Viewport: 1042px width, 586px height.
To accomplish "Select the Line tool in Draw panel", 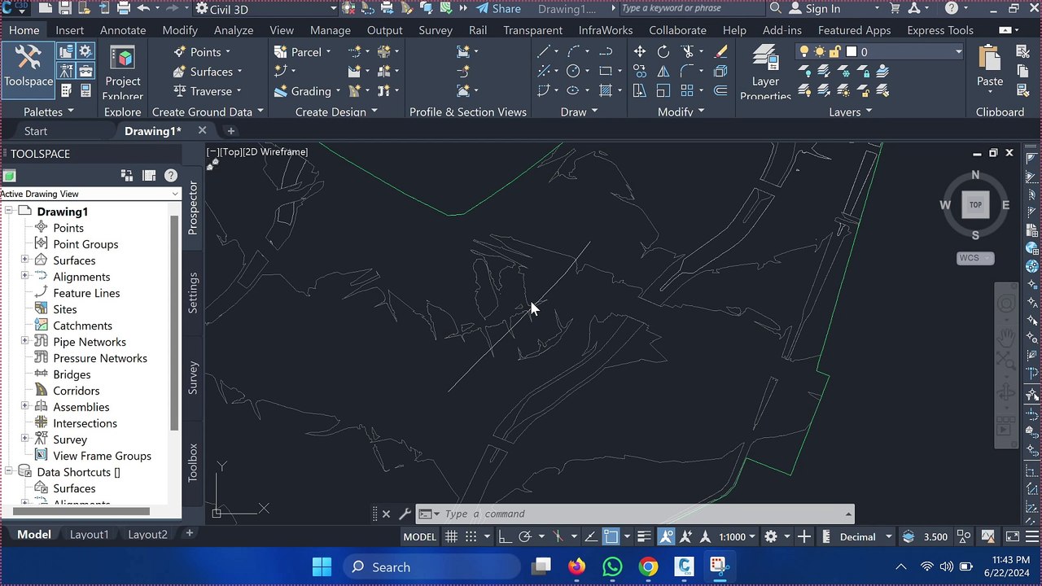I will coord(544,51).
